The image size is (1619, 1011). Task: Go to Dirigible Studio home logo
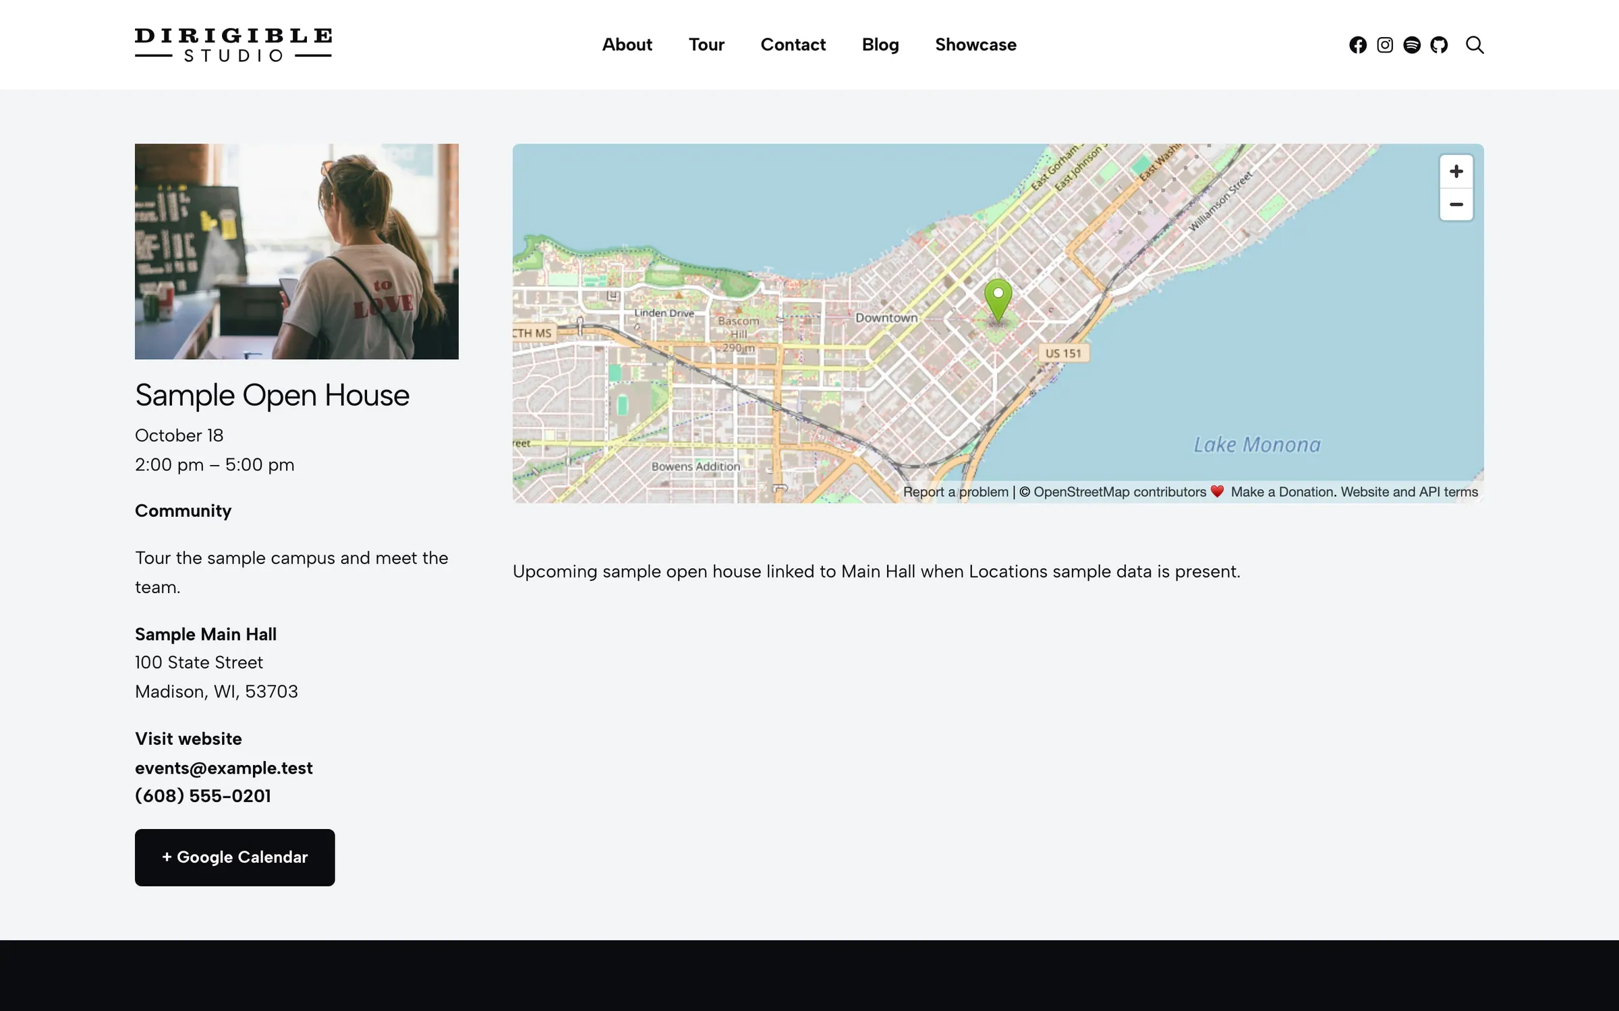233,45
